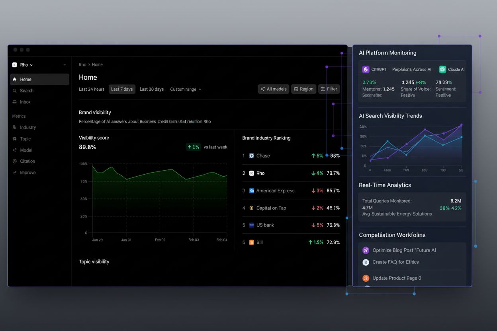Click the Industry metrics icon

pyautogui.click(x=14, y=127)
